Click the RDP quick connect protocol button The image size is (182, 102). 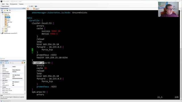(31, 6)
